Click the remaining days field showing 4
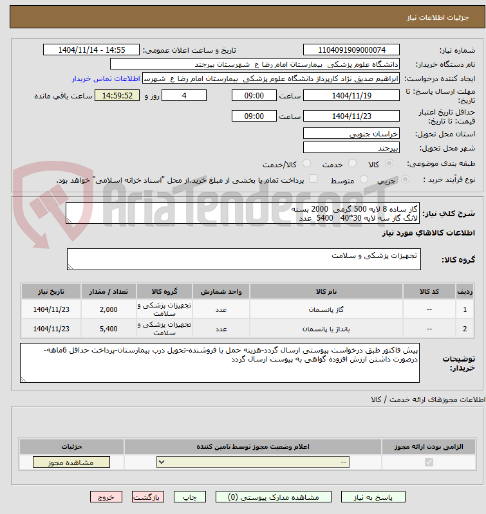486x514 pixels. 184,95
